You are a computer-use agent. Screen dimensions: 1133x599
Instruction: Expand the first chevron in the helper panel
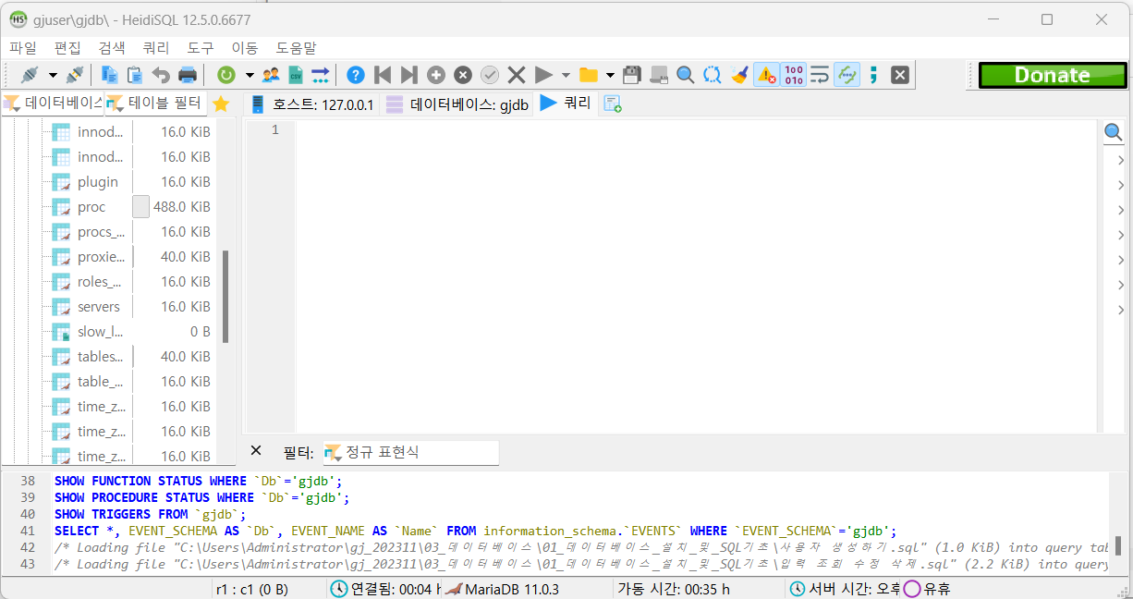(x=1120, y=160)
